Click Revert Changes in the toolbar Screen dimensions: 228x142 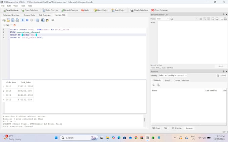point(69,10)
